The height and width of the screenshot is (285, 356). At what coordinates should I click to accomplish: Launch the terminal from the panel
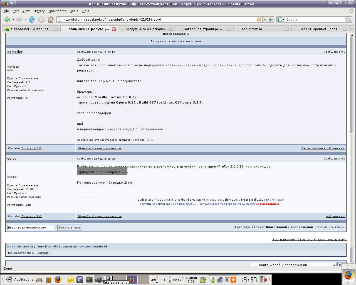[x=89, y=280]
